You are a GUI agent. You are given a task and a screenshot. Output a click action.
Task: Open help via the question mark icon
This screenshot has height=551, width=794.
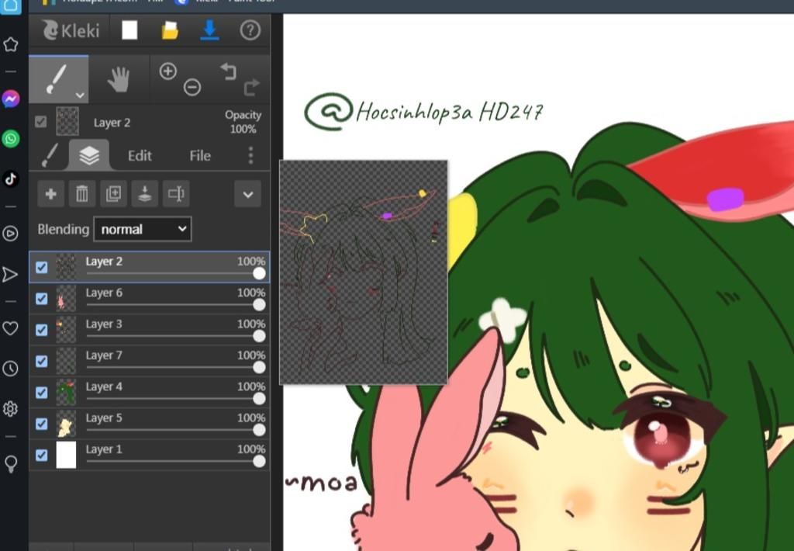point(250,30)
